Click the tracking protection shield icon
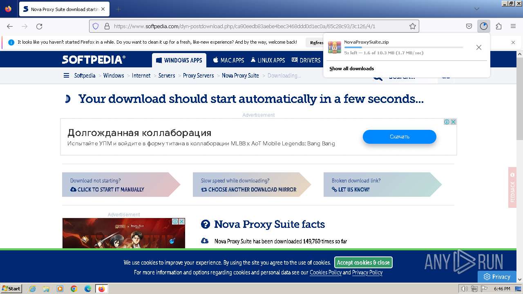 (x=96, y=26)
